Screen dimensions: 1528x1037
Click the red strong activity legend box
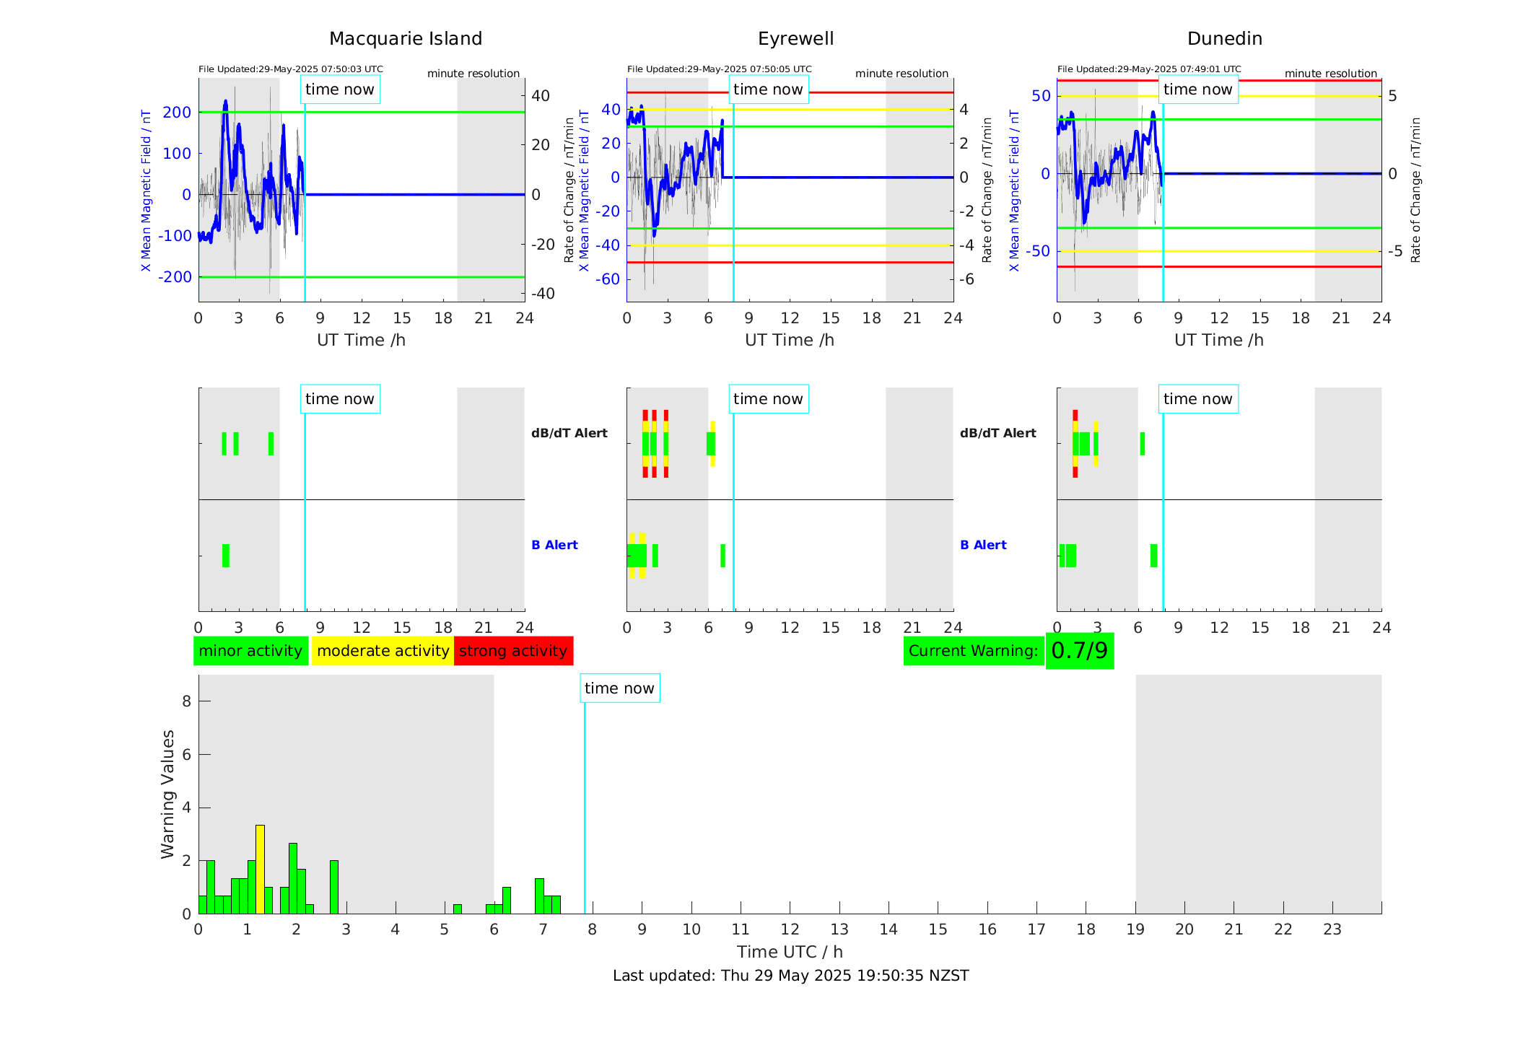point(513,651)
